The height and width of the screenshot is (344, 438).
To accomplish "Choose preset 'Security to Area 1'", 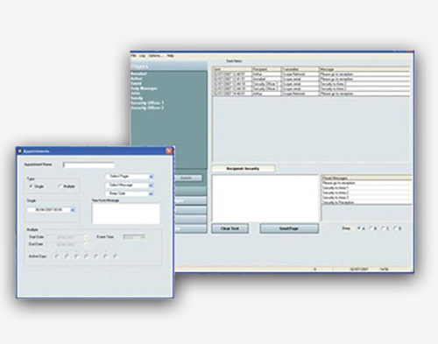I will pyautogui.click(x=367, y=188).
